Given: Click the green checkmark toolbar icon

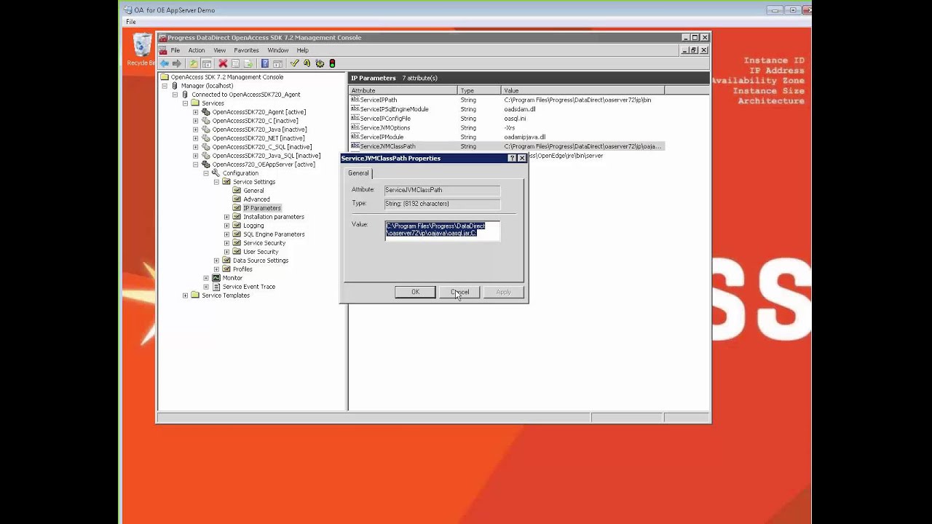Looking at the screenshot, I should (x=294, y=63).
